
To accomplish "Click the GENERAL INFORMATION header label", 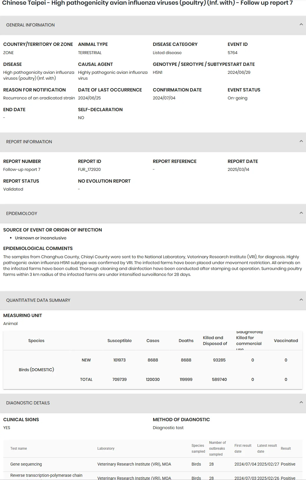I will point(30,25).
